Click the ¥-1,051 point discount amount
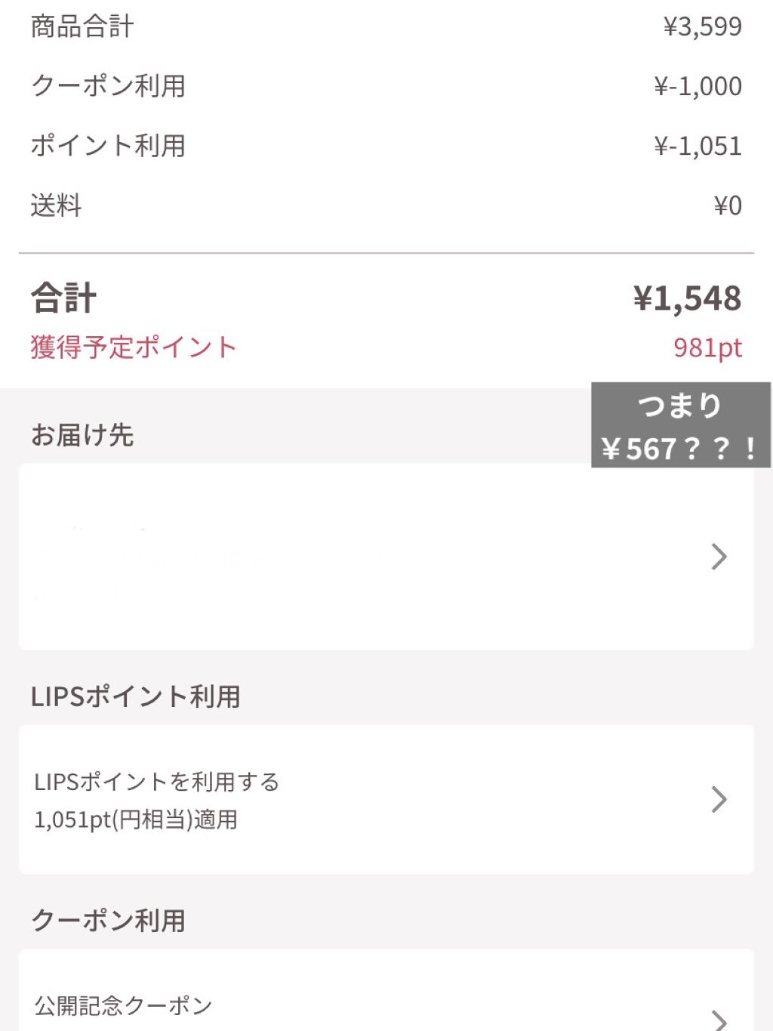Screen dimensions: 773x1031 pos(698,146)
